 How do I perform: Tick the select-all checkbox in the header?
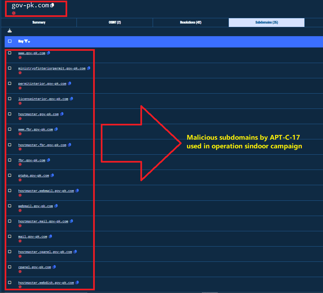[10, 41]
